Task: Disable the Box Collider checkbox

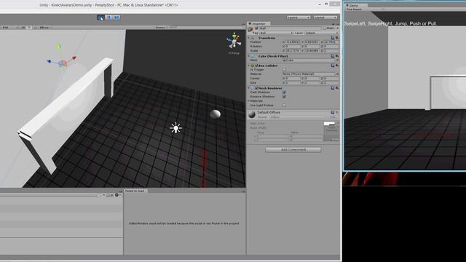Action: point(256,65)
